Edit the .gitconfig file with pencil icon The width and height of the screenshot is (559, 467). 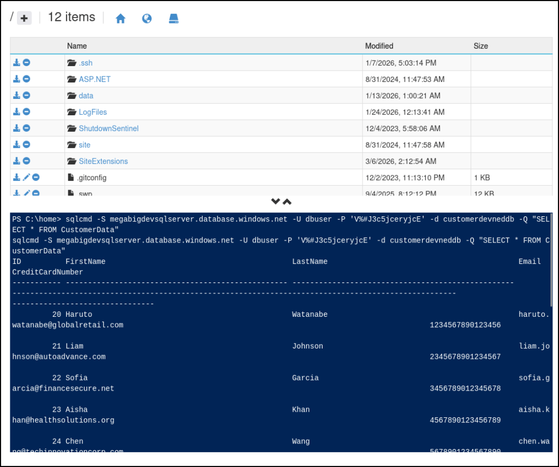coord(26,178)
